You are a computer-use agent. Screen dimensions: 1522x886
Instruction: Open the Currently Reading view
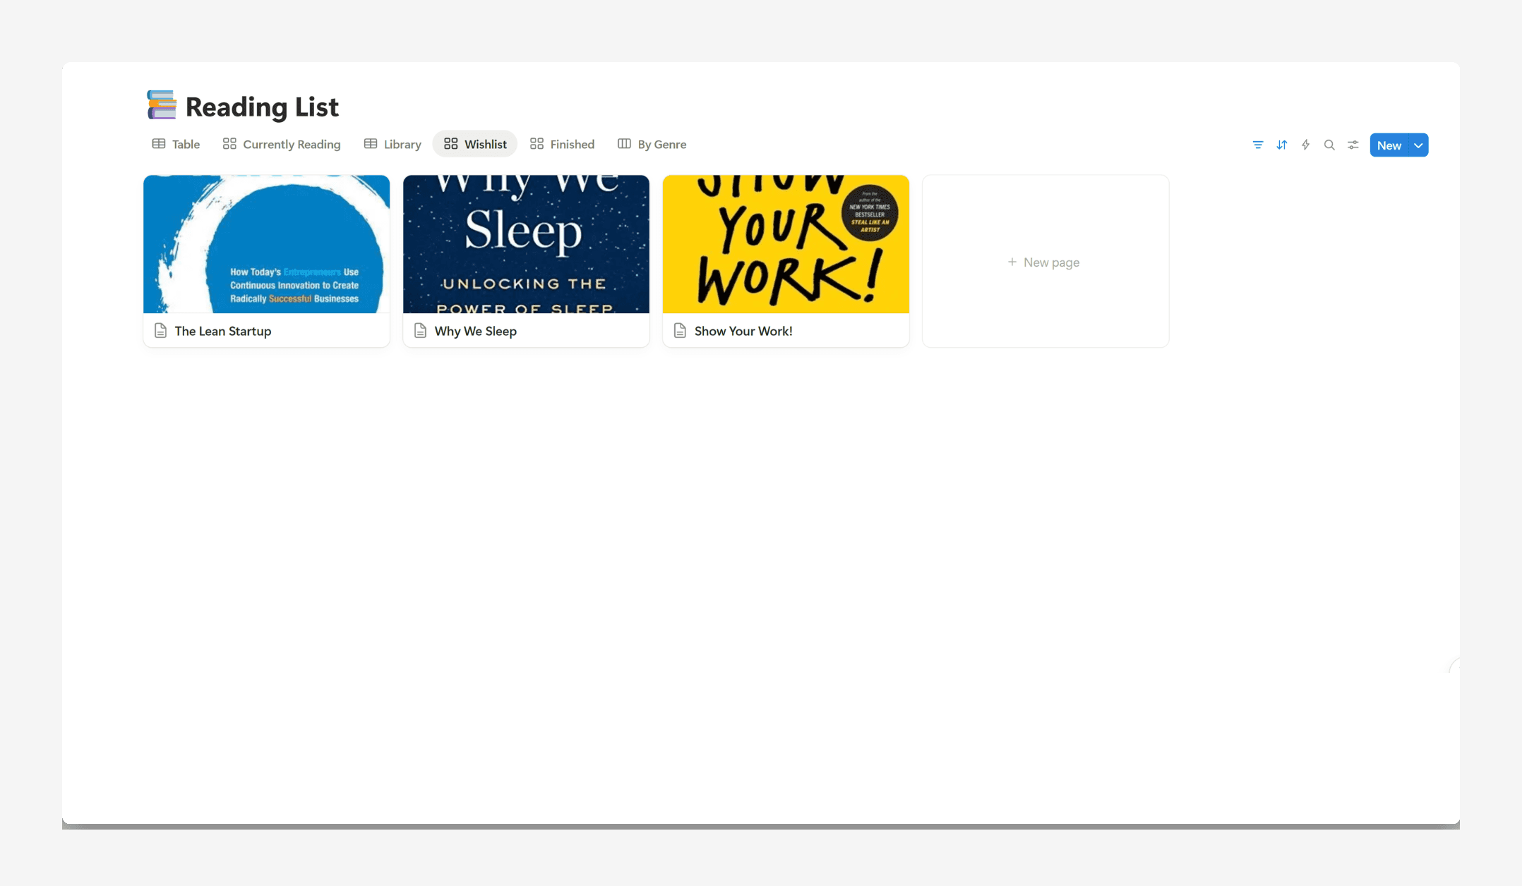(292, 144)
